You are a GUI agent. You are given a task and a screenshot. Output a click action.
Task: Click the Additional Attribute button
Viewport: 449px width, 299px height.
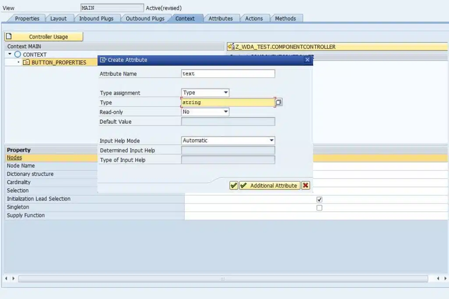point(270,185)
